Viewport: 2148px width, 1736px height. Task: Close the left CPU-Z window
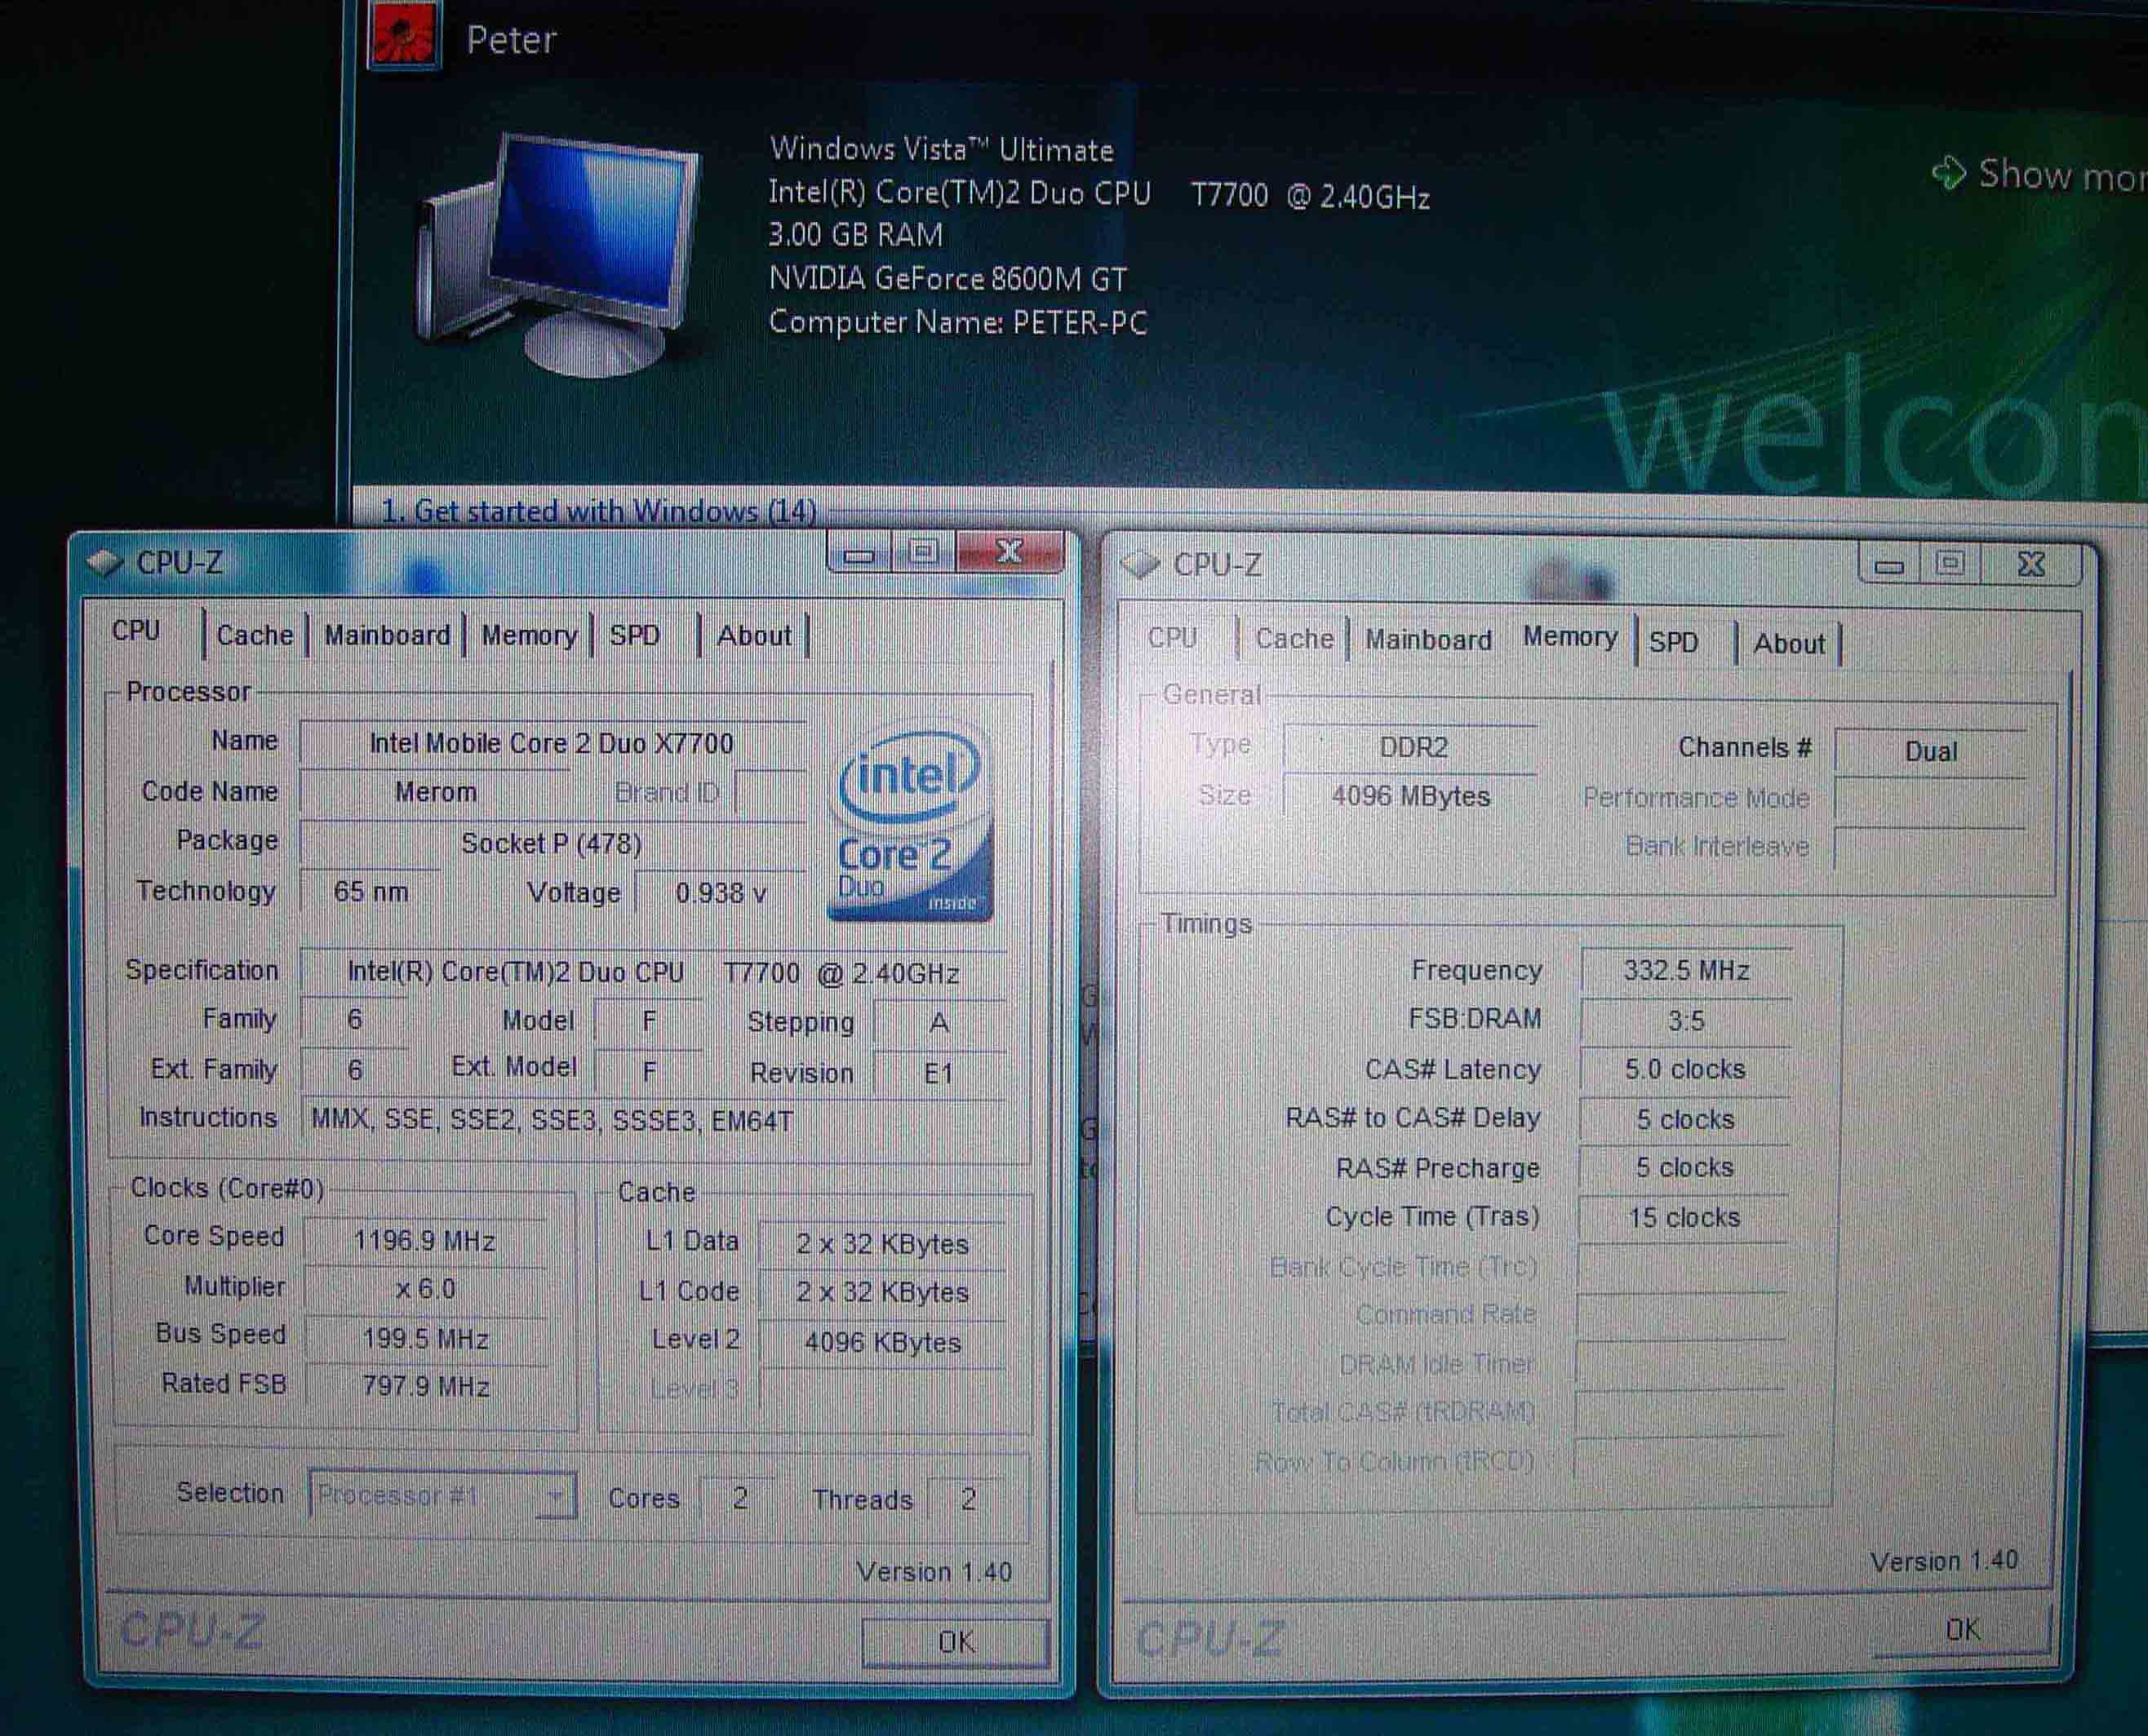tap(1009, 551)
